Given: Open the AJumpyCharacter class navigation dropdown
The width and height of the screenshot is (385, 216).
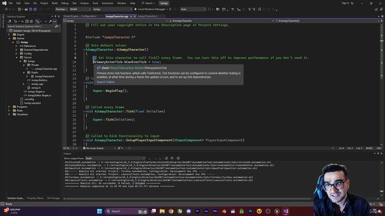Looking at the screenshot, I should (221, 21).
